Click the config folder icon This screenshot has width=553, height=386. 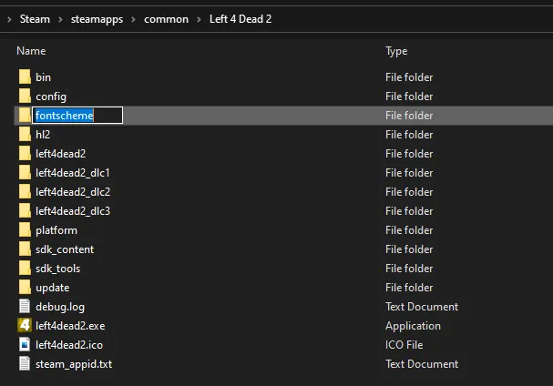[25, 96]
